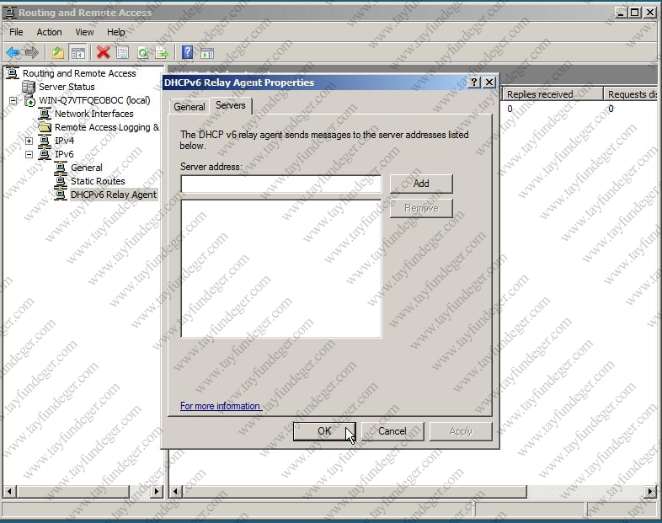Toggle the Show/Hide Action Pane icon
Image resolution: width=662 pixels, height=523 pixels.
coord(207,53)
